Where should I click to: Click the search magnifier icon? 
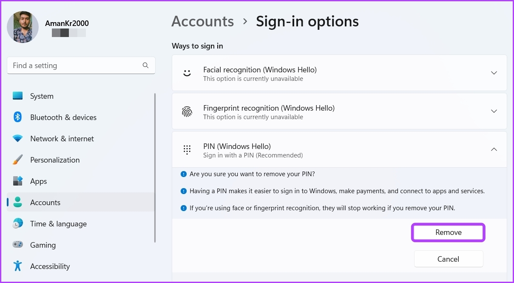[145, 66]
